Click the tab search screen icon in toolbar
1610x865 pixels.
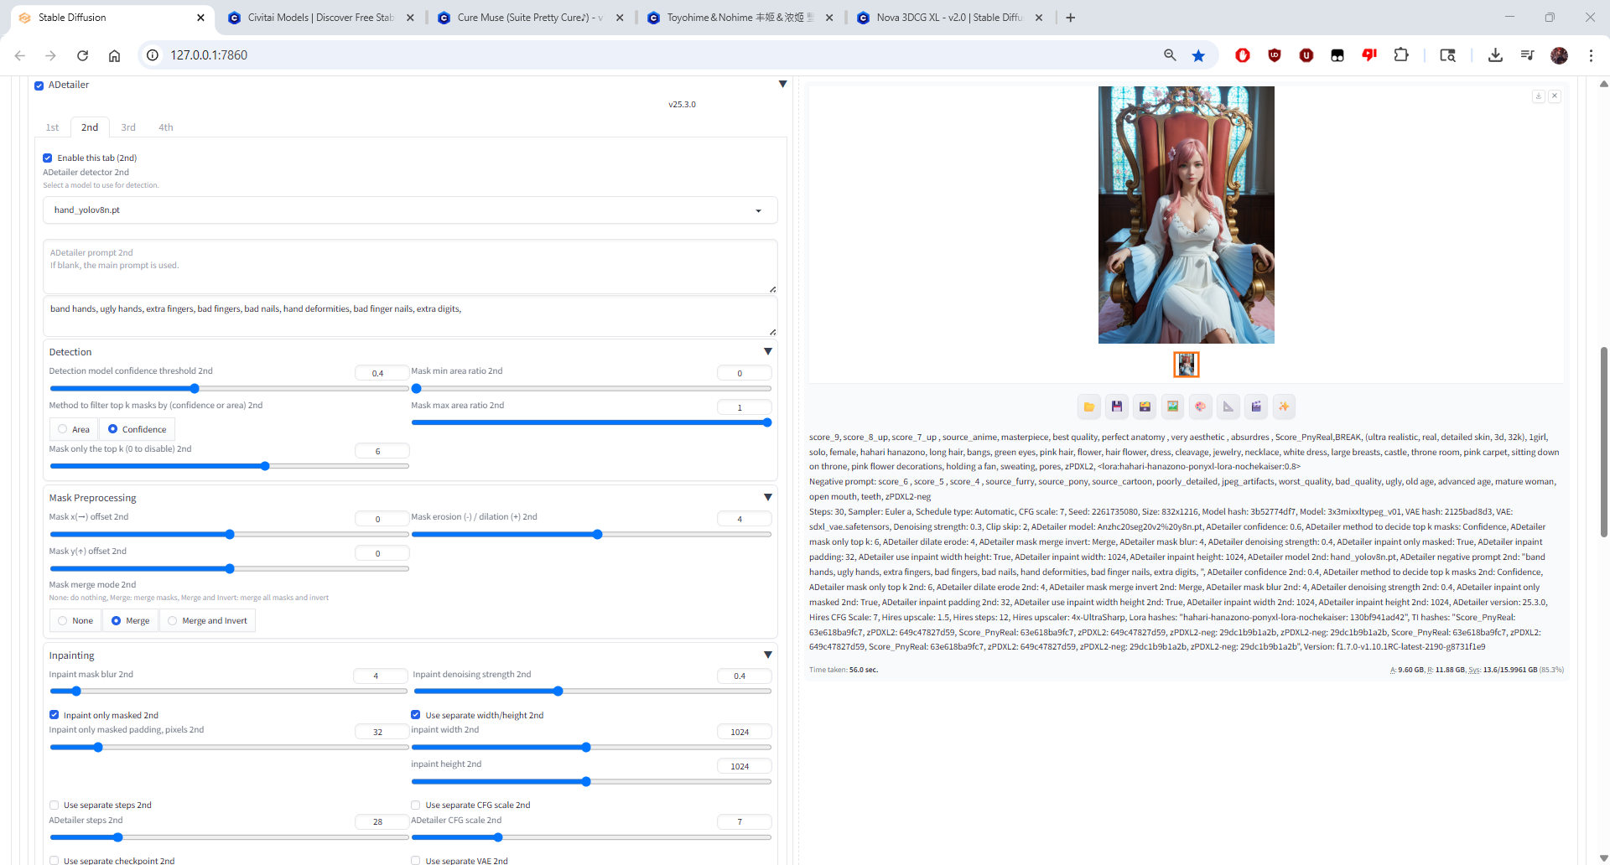click(1447, 55)
